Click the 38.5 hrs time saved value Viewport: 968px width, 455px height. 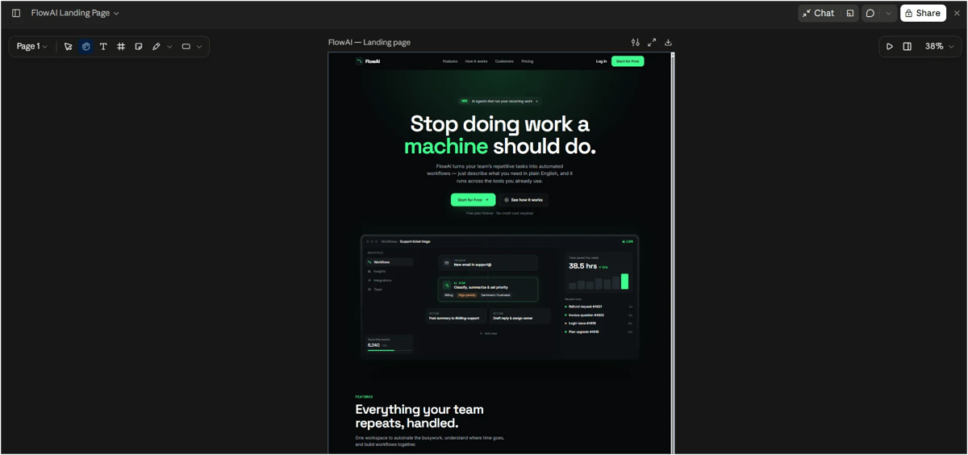pyautogui.click(x=582, y=266)
